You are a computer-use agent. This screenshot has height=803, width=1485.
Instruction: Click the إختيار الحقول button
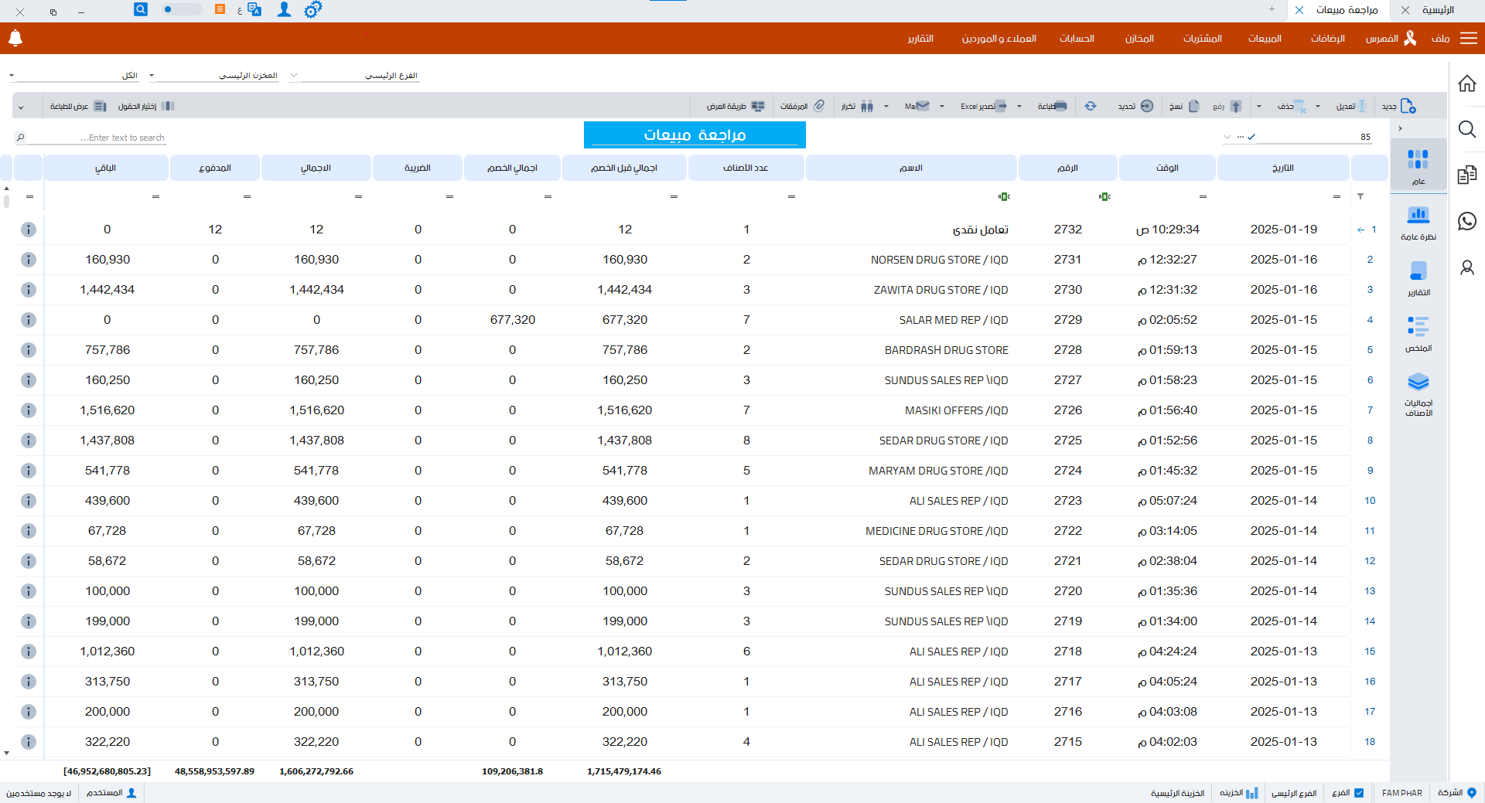point(145,106)
